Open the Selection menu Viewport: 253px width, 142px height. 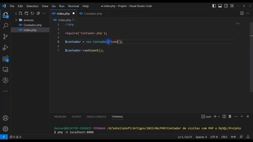pos(32,6)
